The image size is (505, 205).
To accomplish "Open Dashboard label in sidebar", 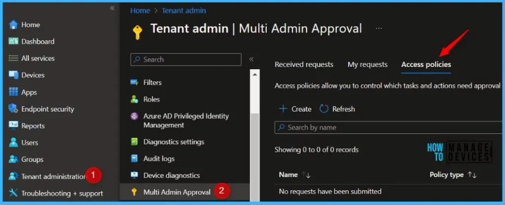I will (x=37, y=41).
